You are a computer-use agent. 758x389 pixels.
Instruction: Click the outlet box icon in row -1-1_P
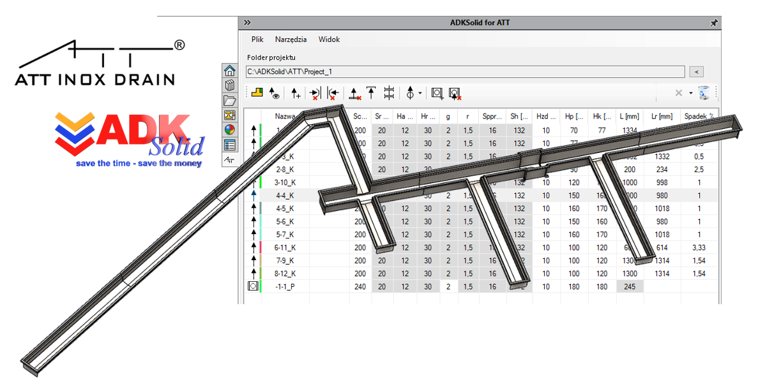click(x=252, y=287)
